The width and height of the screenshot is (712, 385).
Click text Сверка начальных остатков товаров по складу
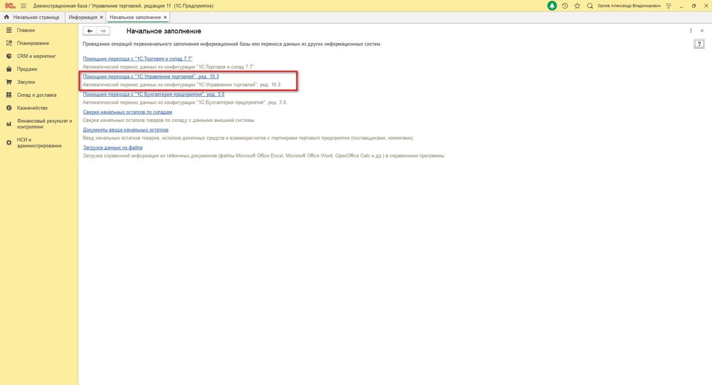click(168, 120)
